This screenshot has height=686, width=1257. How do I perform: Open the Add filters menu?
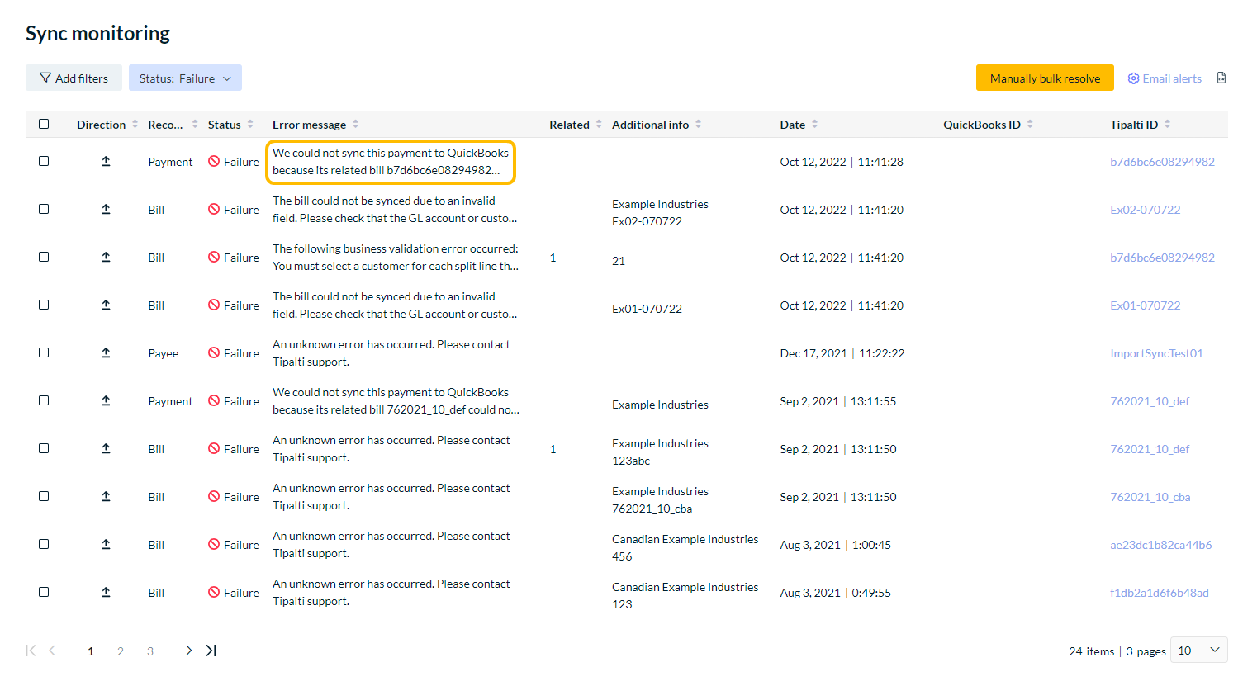74,78
